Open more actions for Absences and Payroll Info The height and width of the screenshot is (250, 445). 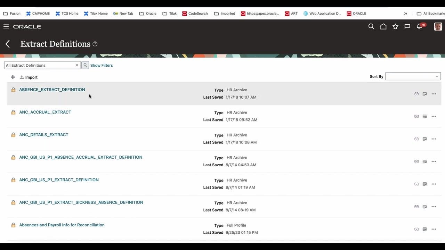(434, 229)
